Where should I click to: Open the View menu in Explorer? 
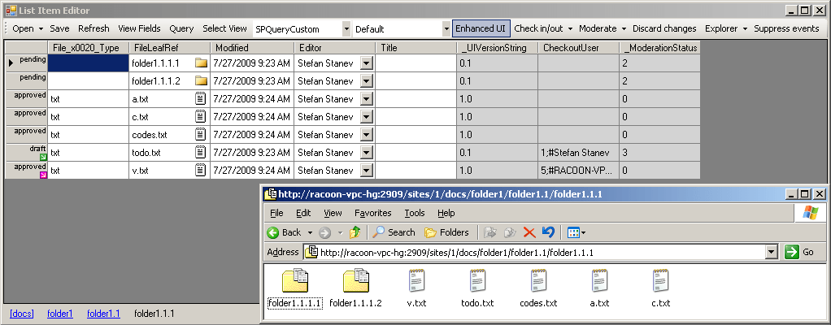click(333, 213)
